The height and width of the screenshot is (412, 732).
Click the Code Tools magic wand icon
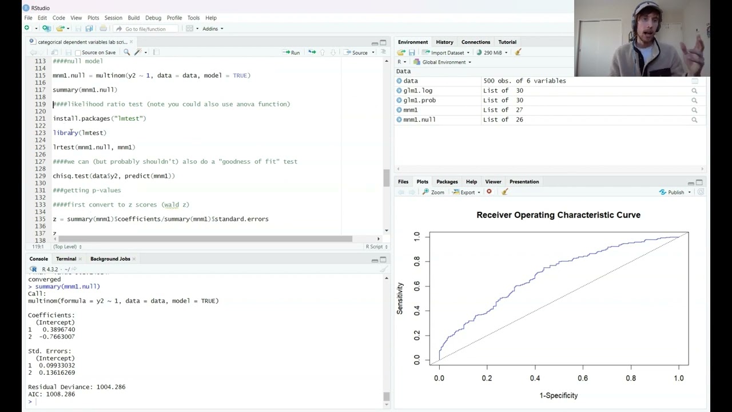(x=137, y=52)
